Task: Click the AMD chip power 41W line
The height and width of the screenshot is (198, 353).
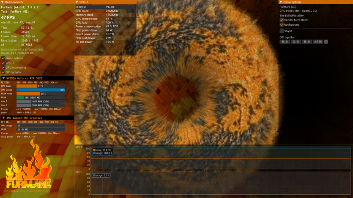Action: [x=18, y=136]
